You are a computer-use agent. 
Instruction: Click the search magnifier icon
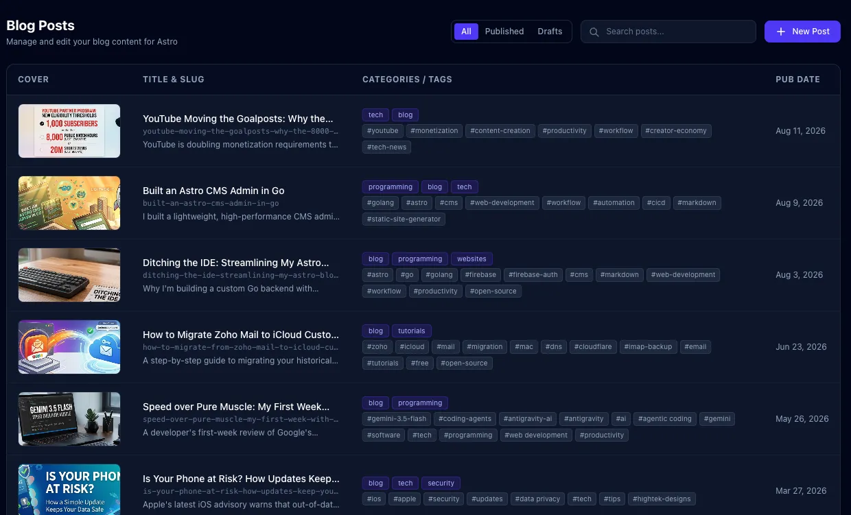594,32
